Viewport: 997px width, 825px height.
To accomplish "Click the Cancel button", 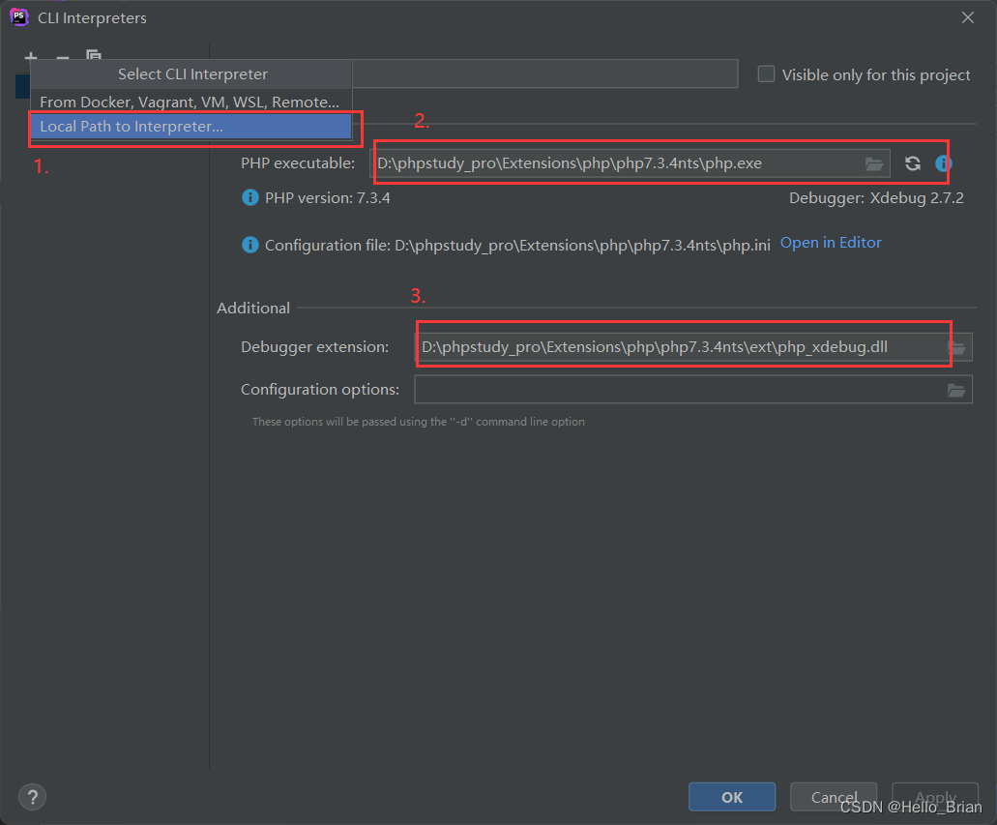I will 834,797.
